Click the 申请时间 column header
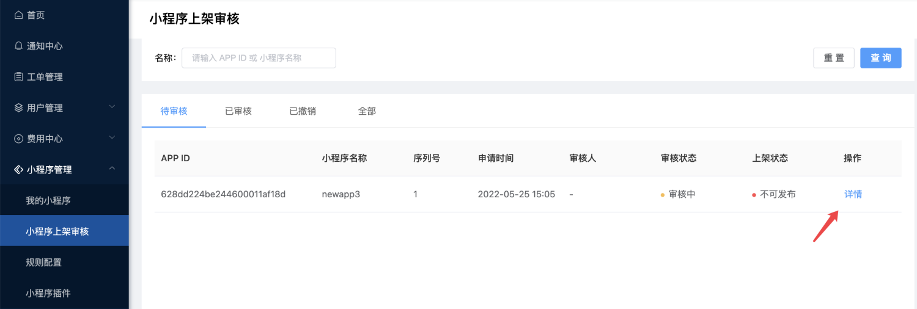 coord(496,158)
